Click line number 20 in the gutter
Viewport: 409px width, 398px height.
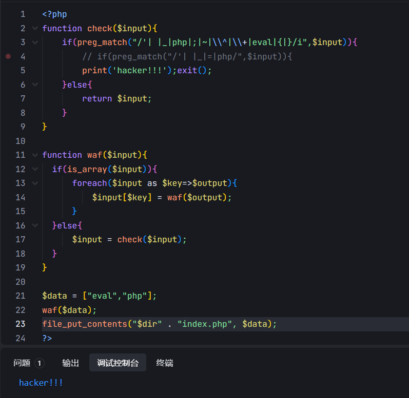click(21, 282)
